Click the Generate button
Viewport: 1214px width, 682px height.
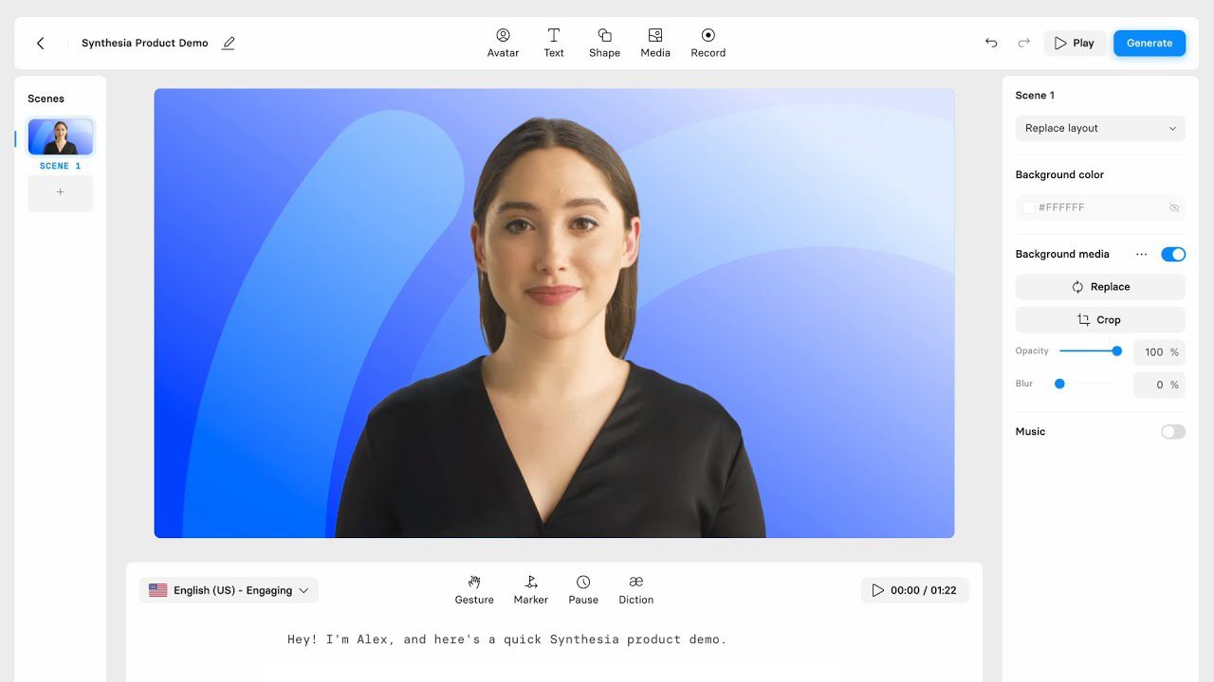[1150, 43]
